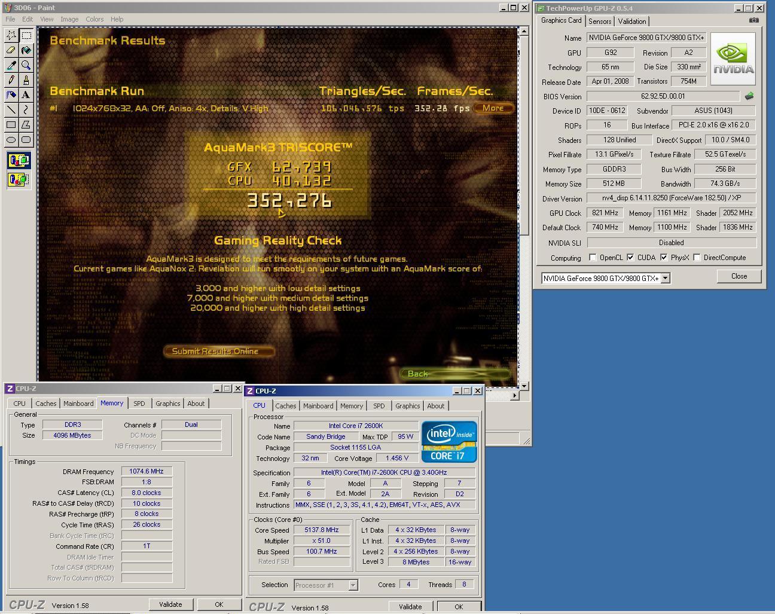Click the GPU Clock value 821 MHz
This screenshot has width=775, height=614.
(605, 213)
